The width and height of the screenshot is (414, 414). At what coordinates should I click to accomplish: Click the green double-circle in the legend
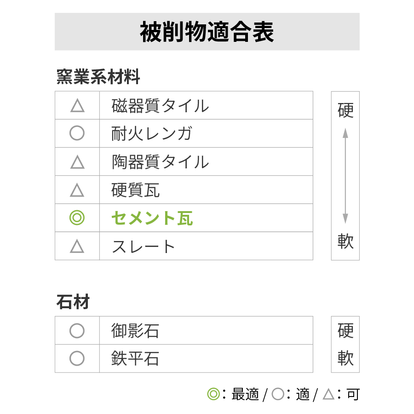click(213, 394)
